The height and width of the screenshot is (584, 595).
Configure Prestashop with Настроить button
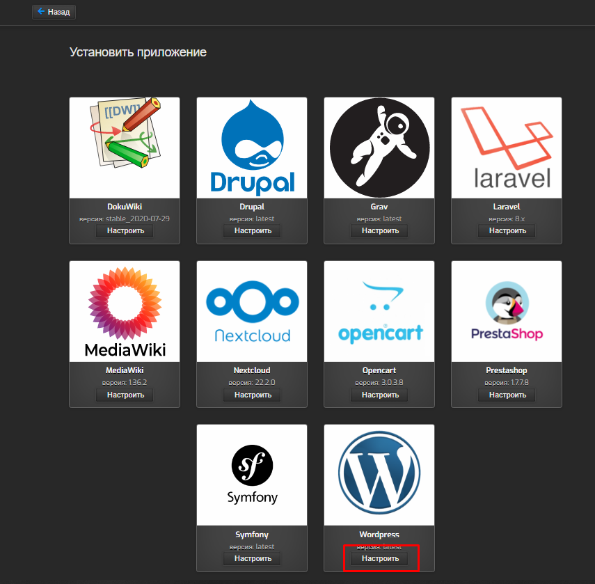pyautogui.click(x=507, y=395)
